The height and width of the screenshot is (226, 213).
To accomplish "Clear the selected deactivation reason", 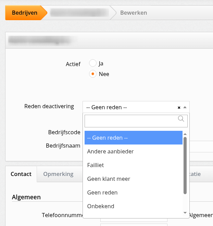I will point(179,108).
